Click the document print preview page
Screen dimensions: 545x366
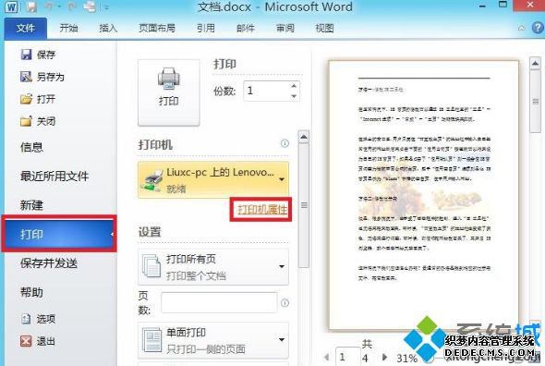point(424,195)
